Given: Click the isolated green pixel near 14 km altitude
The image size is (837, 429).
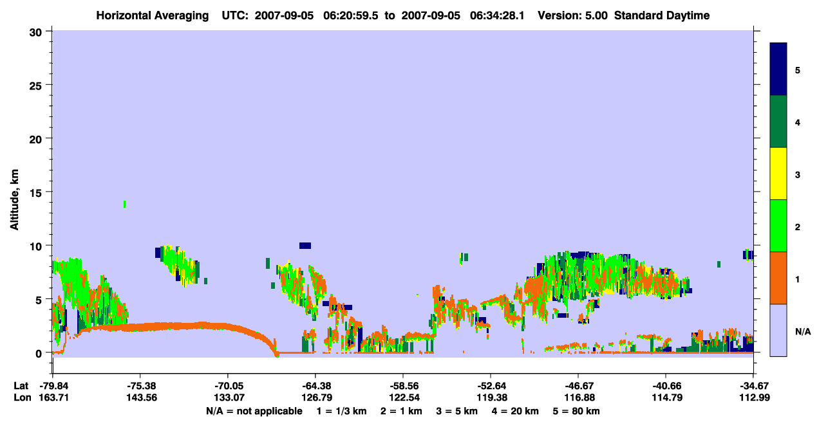Looking at the screenshot, I should [x=124, y=204].
